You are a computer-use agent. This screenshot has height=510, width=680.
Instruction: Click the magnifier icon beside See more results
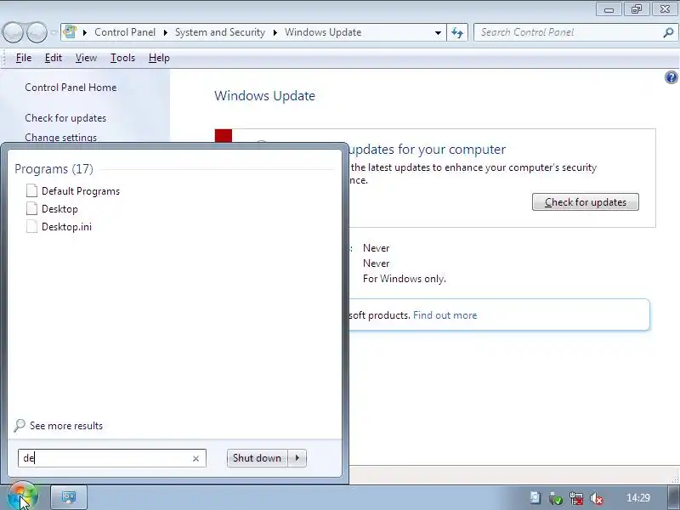[19, 426]
